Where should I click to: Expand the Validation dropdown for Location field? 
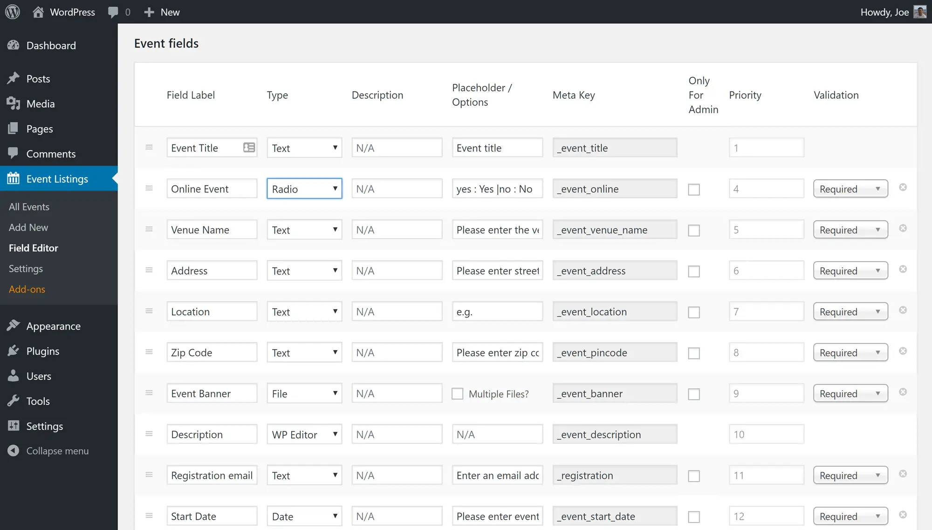pos(850,312)
